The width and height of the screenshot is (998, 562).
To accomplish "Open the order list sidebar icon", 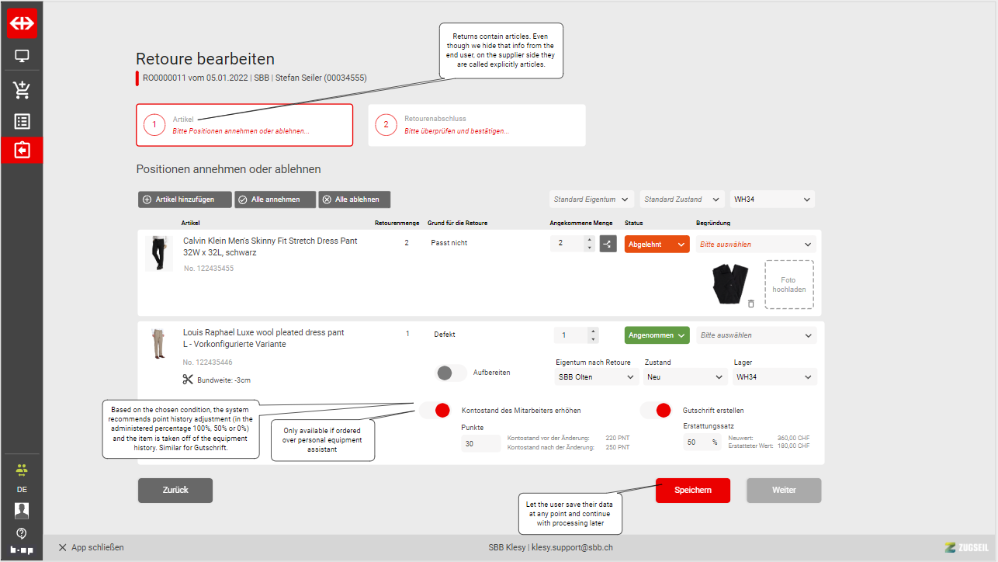I will (22, 121).
